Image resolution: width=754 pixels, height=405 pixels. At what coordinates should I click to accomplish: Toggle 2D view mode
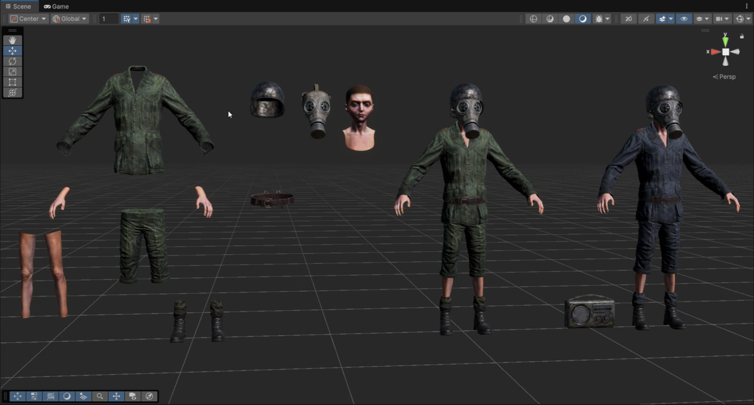[x=628, y=19]
